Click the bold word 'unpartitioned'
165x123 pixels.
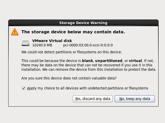pyautogui.click(x=109, y=61)
